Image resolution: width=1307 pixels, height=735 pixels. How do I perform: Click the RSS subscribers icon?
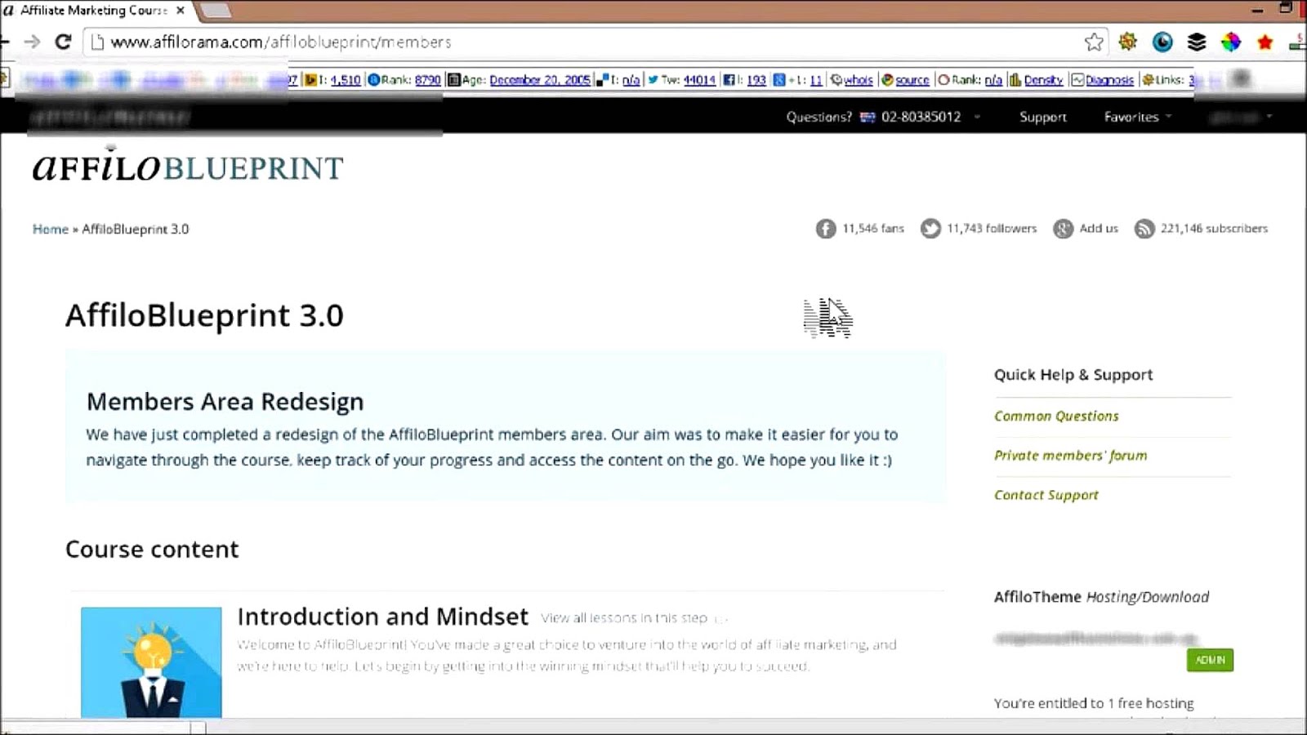1144,229
